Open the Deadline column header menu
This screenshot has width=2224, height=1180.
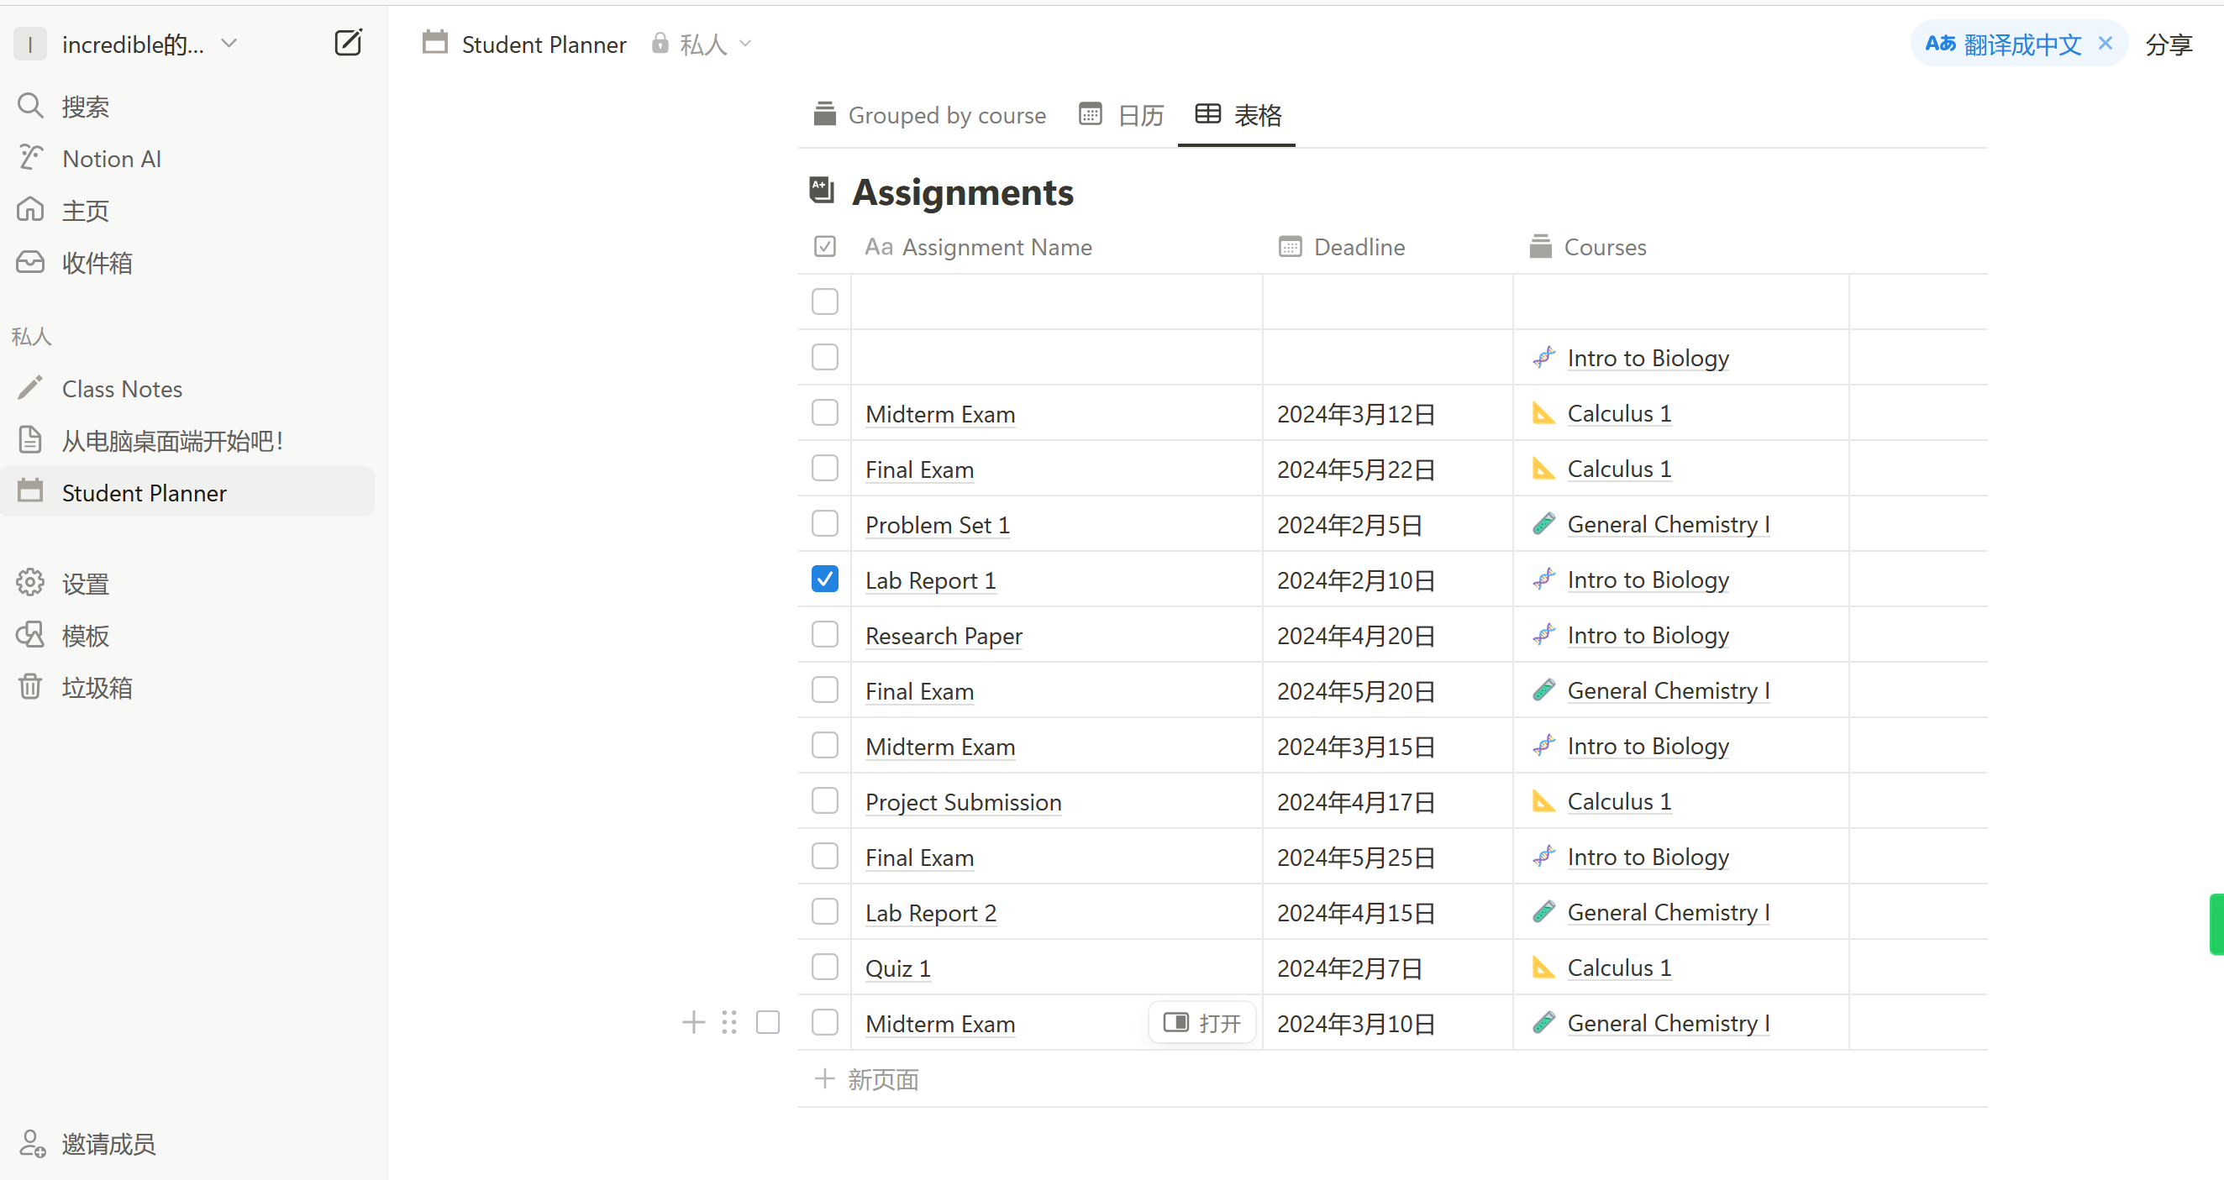pos(1358,247)
